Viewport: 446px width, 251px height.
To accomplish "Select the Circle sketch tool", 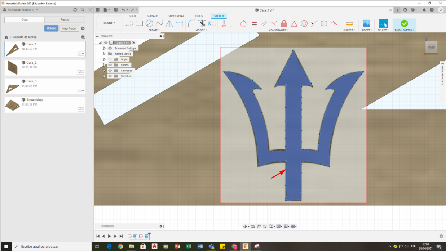I will 149,24.
